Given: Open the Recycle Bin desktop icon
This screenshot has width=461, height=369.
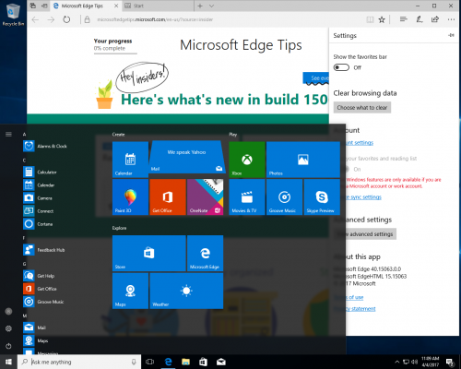Looking at the screenshot, I should [13, 15].
